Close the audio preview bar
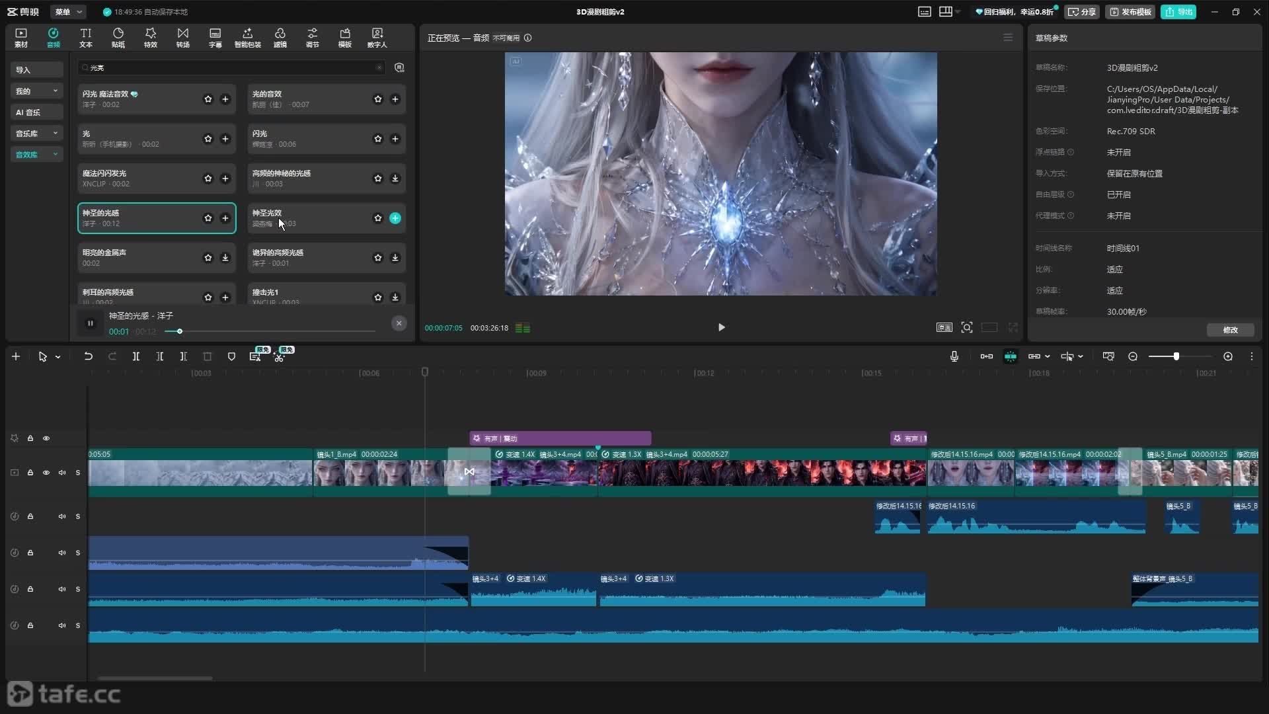 (x=399, y=323)
